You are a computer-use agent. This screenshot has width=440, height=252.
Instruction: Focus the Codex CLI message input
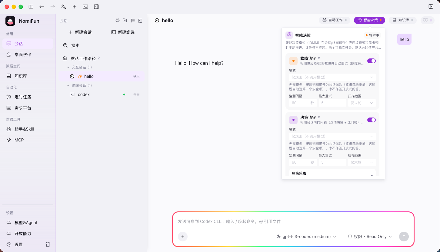(293, 221)
